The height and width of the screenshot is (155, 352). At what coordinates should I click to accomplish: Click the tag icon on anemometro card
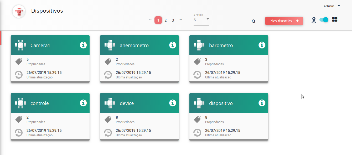point(108,62)
